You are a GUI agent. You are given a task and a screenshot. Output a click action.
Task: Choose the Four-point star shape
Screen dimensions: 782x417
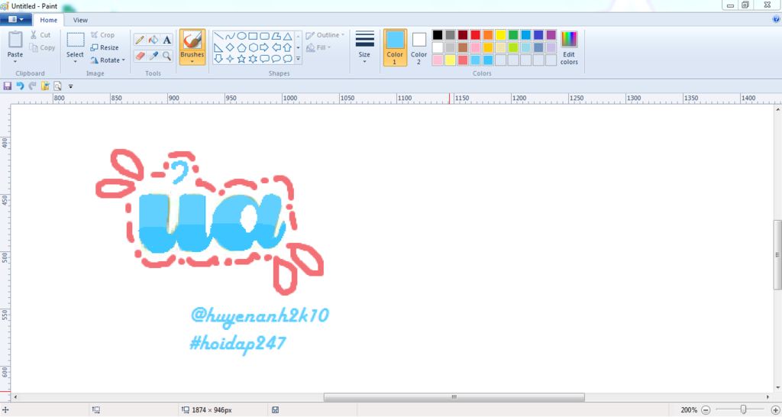coord(230,59)
